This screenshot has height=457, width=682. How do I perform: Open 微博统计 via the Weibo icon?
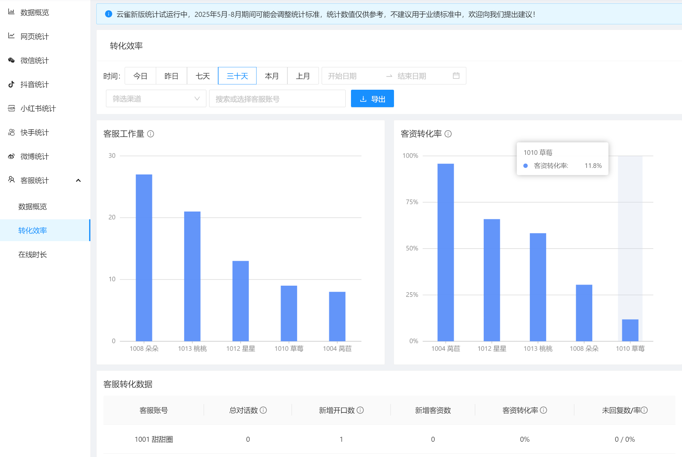click(11, 156)
